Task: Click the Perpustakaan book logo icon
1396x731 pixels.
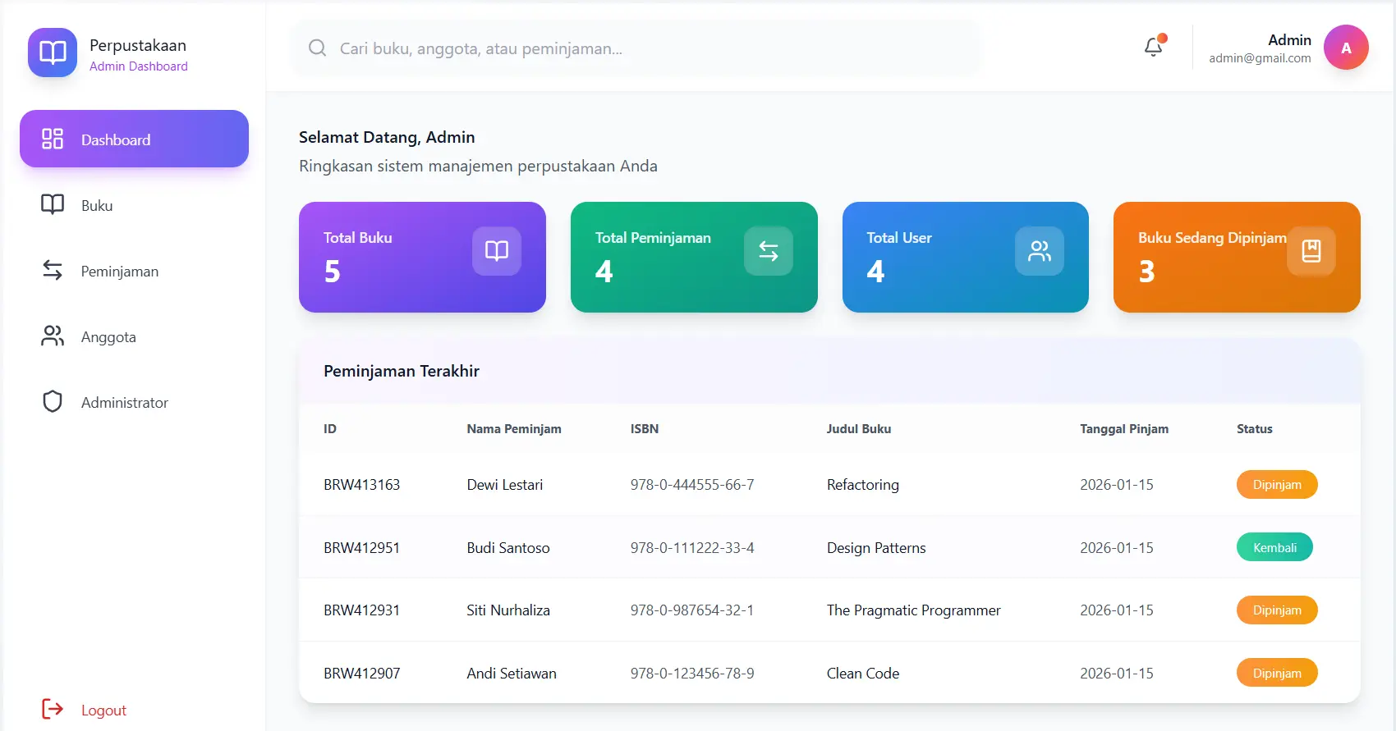Action: point(53,53)
